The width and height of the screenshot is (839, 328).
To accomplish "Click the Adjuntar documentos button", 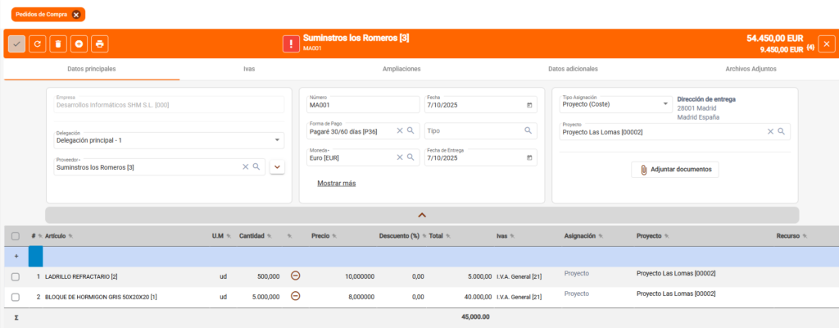I will [x=675, y=169].
